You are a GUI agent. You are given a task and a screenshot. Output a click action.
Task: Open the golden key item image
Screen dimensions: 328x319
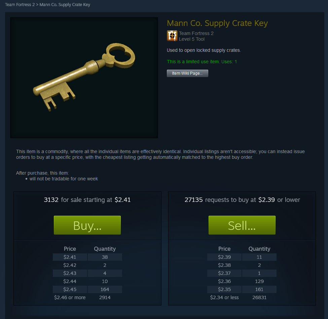click(84, 78)
